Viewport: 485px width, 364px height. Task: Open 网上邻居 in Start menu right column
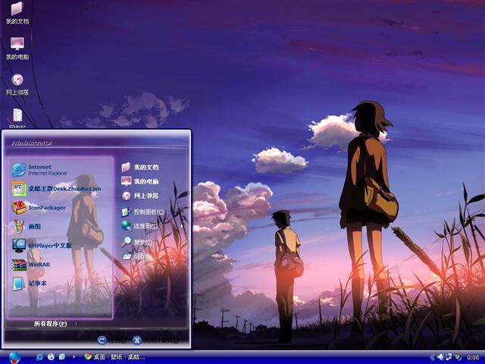(139, 196)
